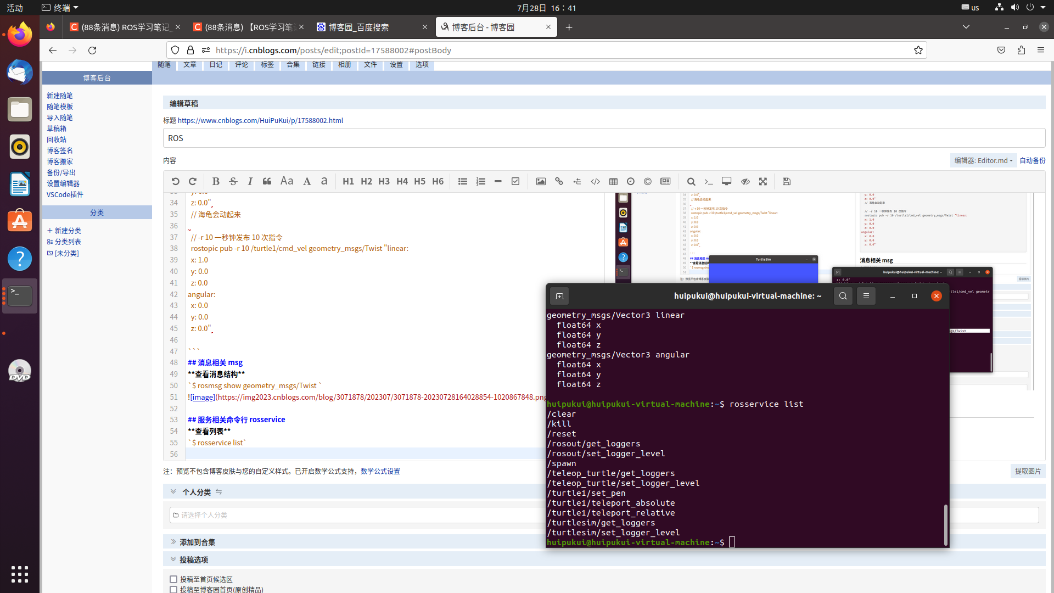Click the editor search magnifier icon
Viewport: 1054px width, 593px height.
[691, 181]
